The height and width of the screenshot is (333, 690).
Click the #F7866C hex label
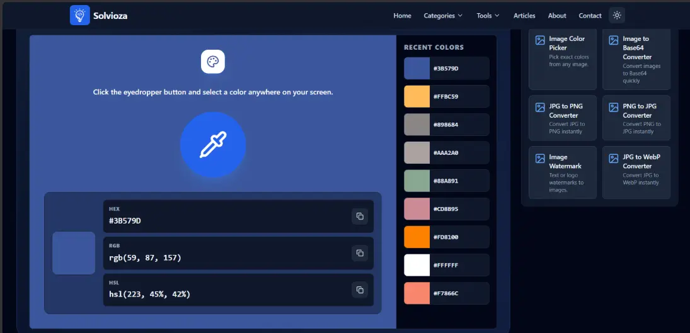(446, 293)
